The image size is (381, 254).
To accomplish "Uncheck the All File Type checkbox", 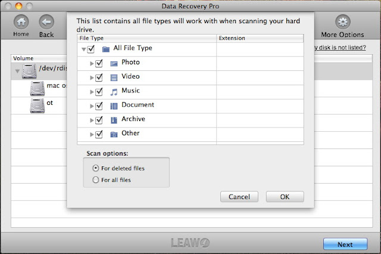I will pyautogui.click(x=91, y=48).
